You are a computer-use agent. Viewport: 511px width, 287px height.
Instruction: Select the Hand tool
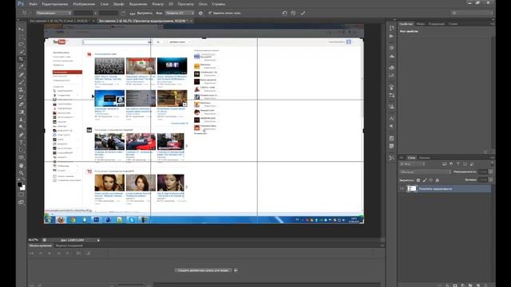coord(22,165)
